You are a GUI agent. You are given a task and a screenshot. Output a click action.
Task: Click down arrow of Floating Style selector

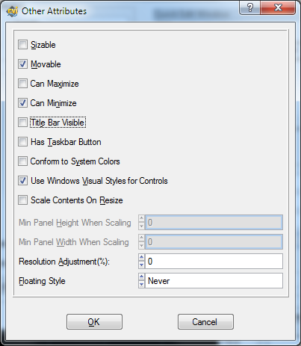[142, 284]
